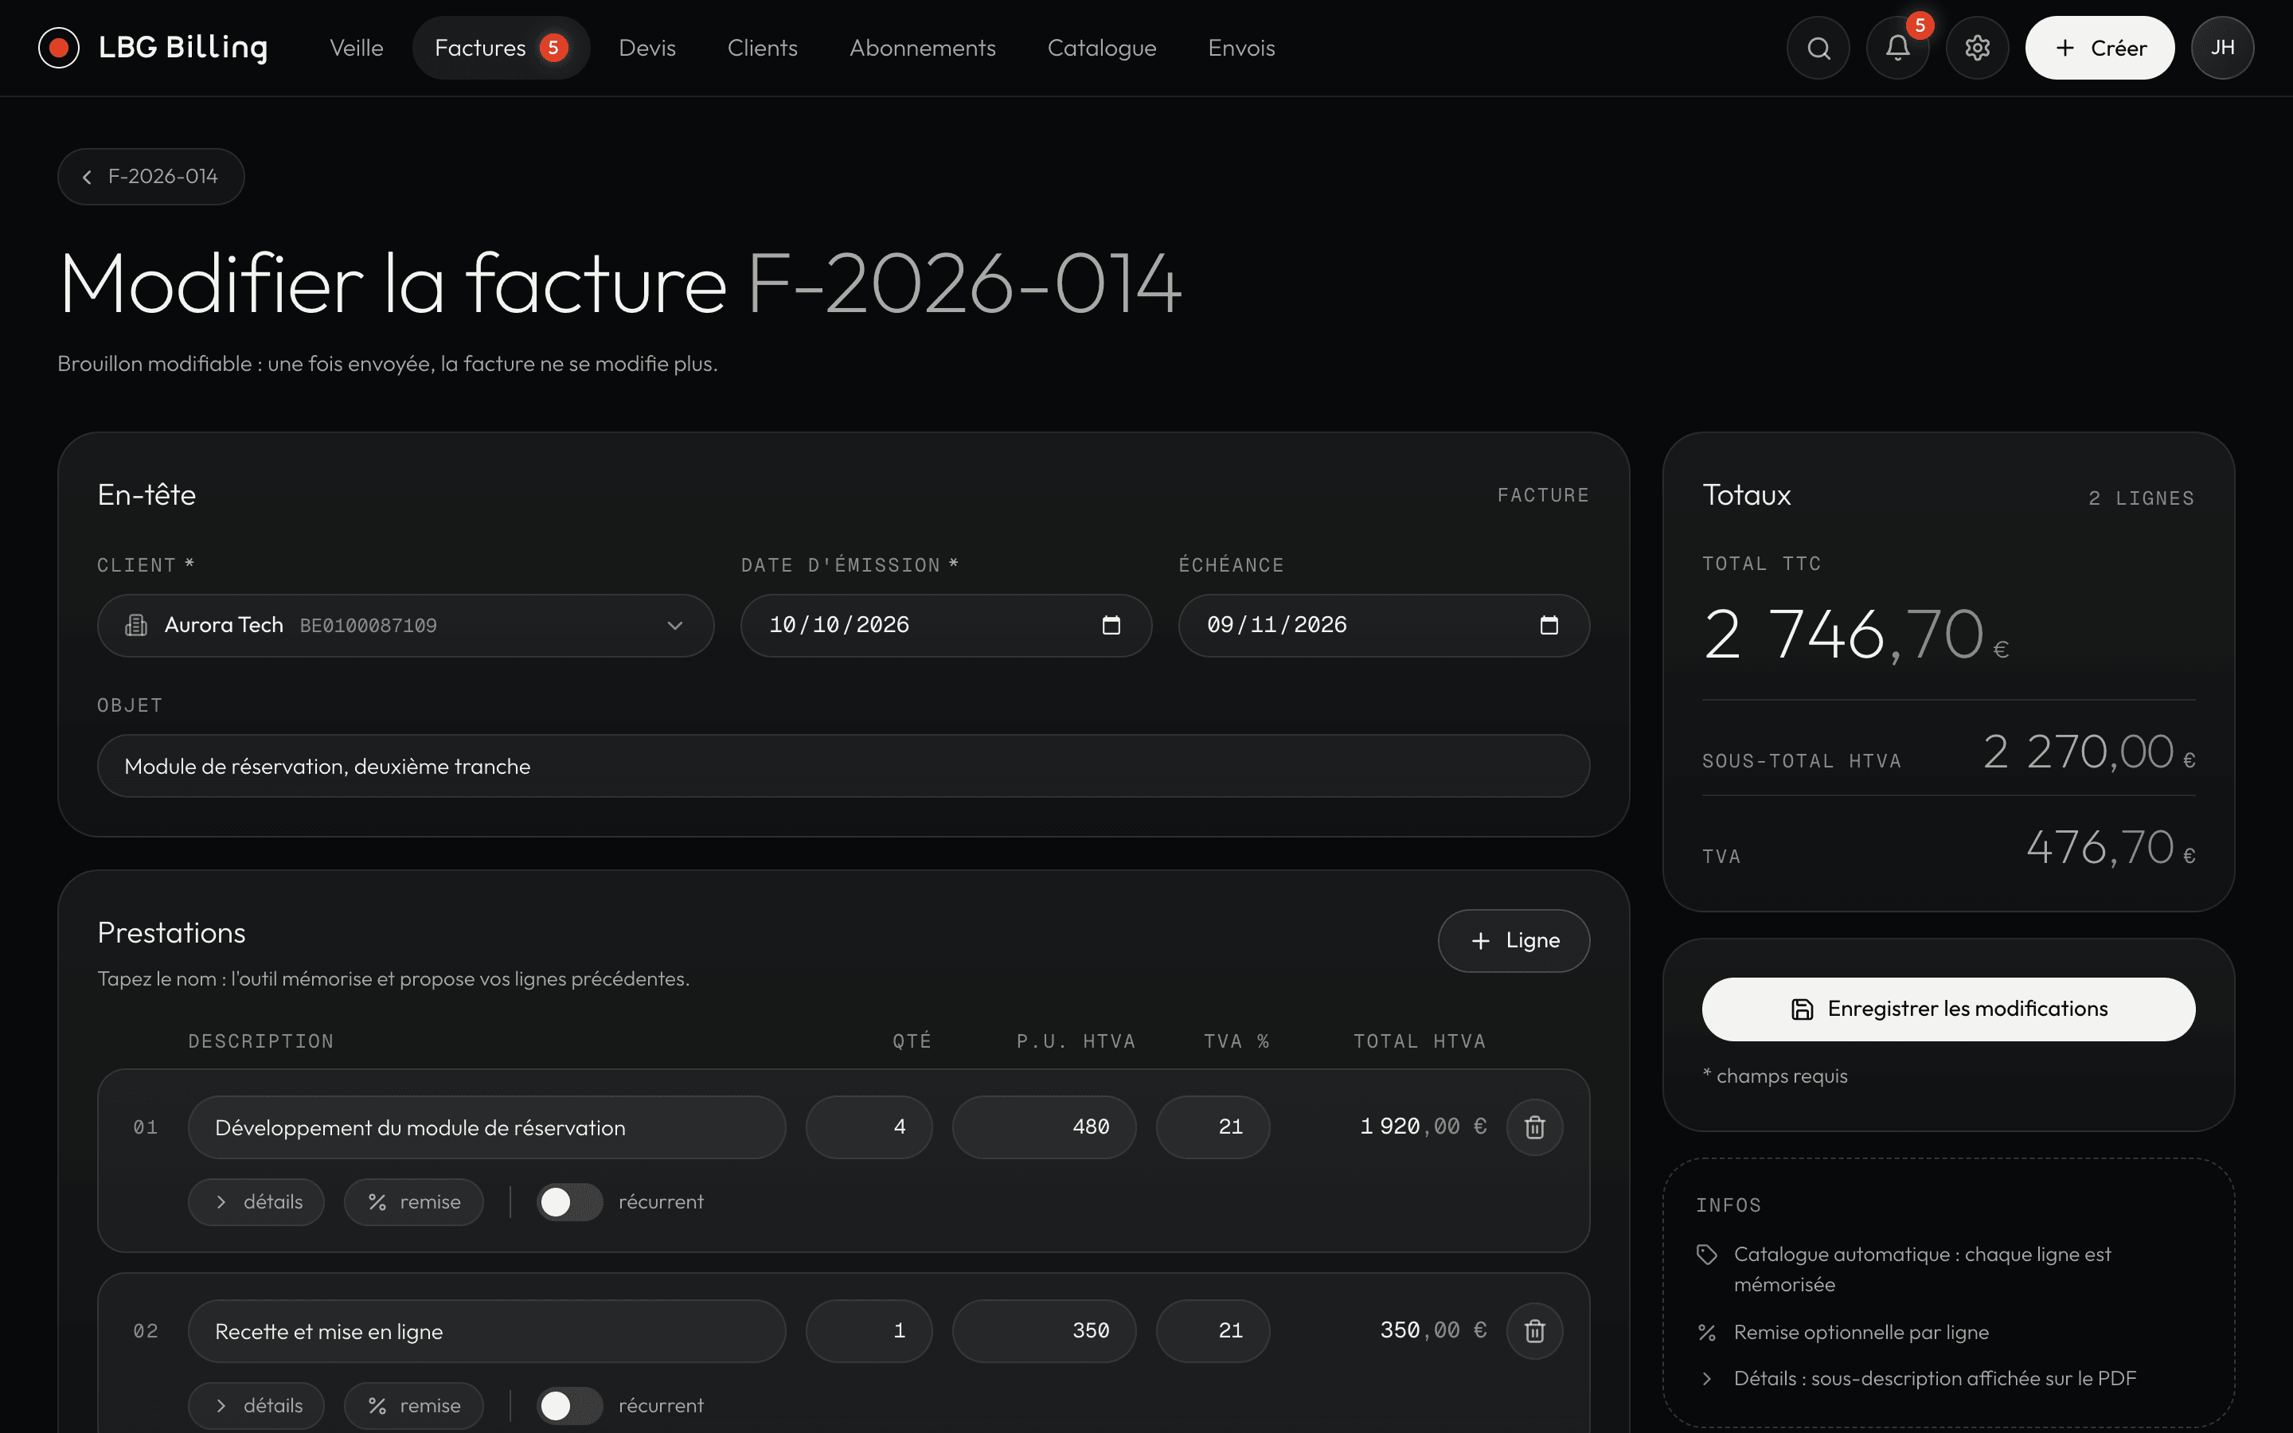This screenshot has width=2293, height=1433.
Task: Go back via F-2026-014 breadcrumb button
Action: coord(151,176)
